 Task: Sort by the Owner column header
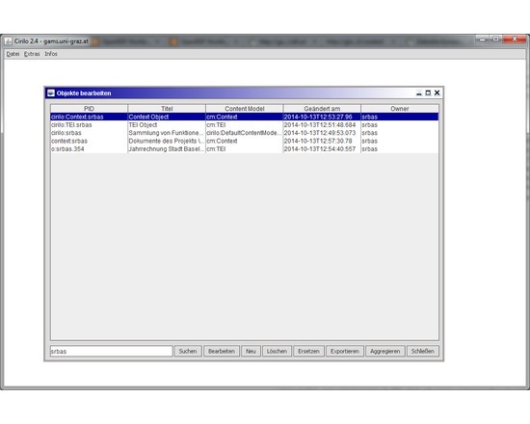pos(400,109)
